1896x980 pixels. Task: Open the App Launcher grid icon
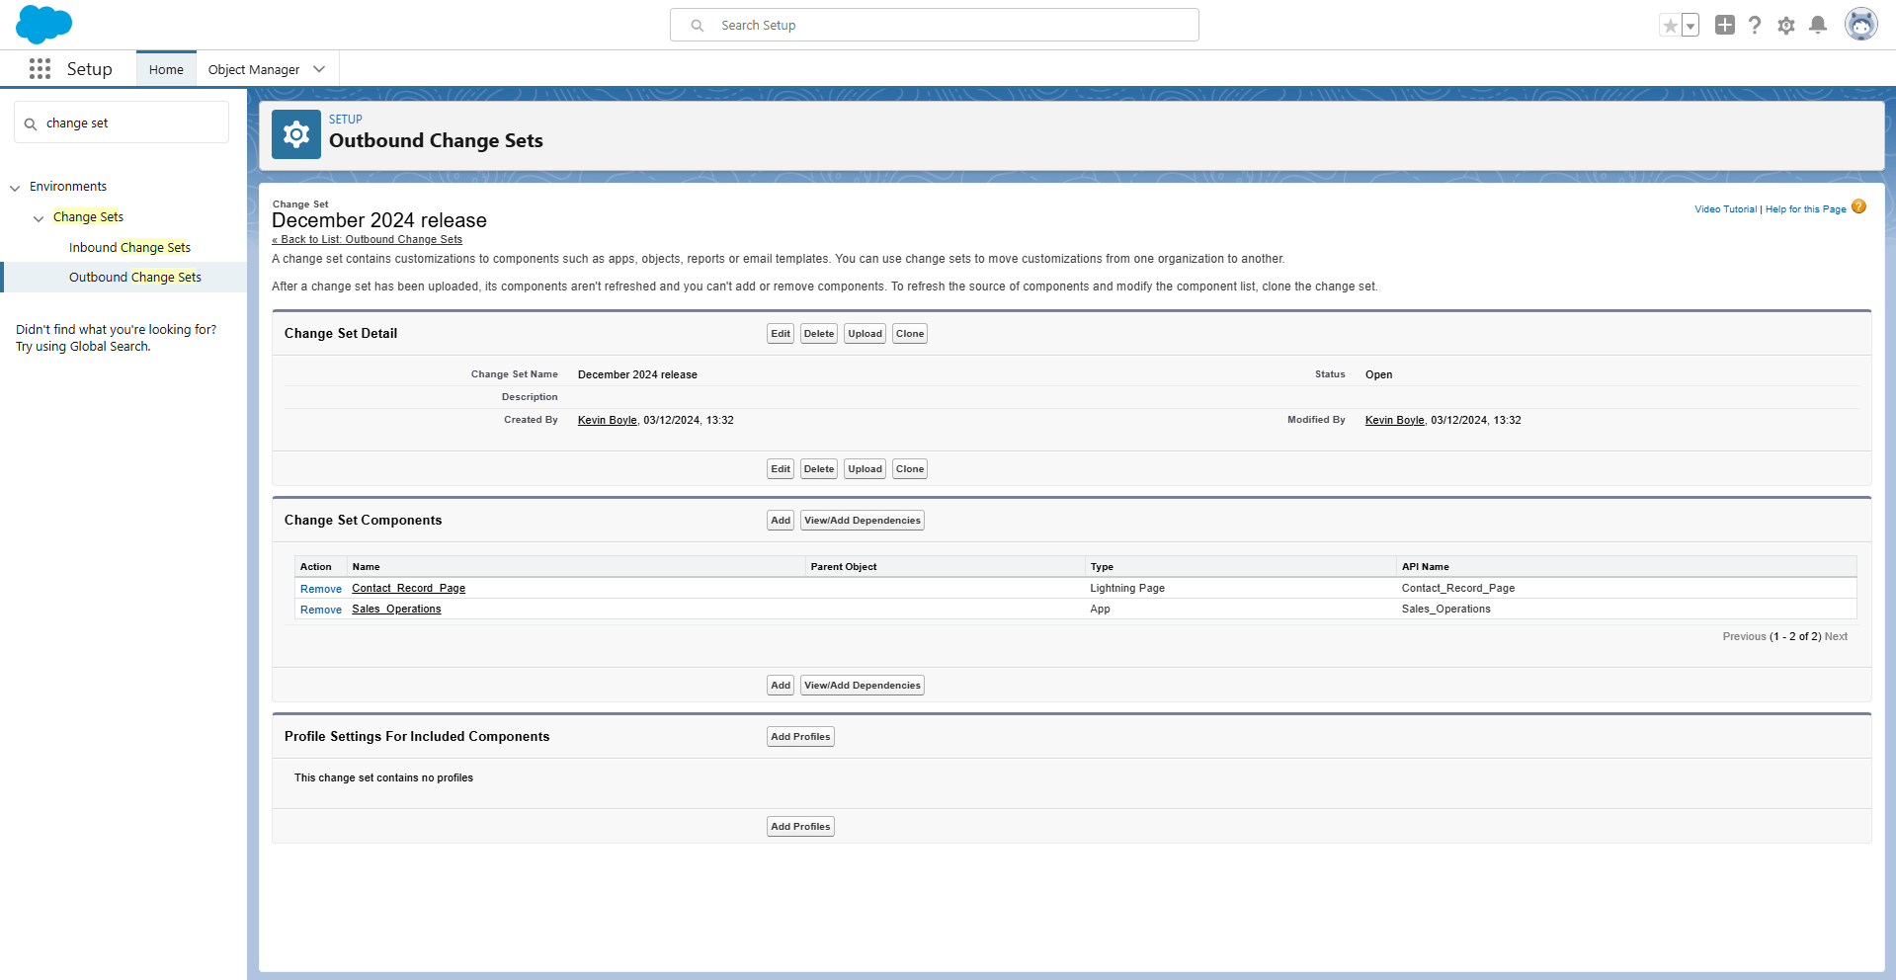click(x=40, y=69)
